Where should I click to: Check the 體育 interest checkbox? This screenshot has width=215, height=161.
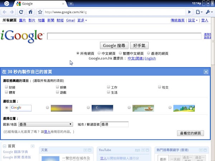click(6, 92)
